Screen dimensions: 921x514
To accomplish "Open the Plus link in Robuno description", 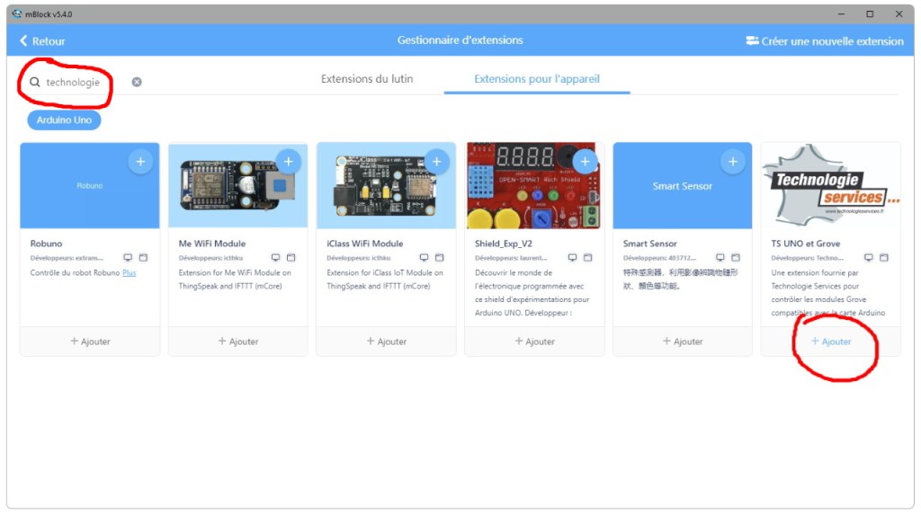I will click(129, 272).
